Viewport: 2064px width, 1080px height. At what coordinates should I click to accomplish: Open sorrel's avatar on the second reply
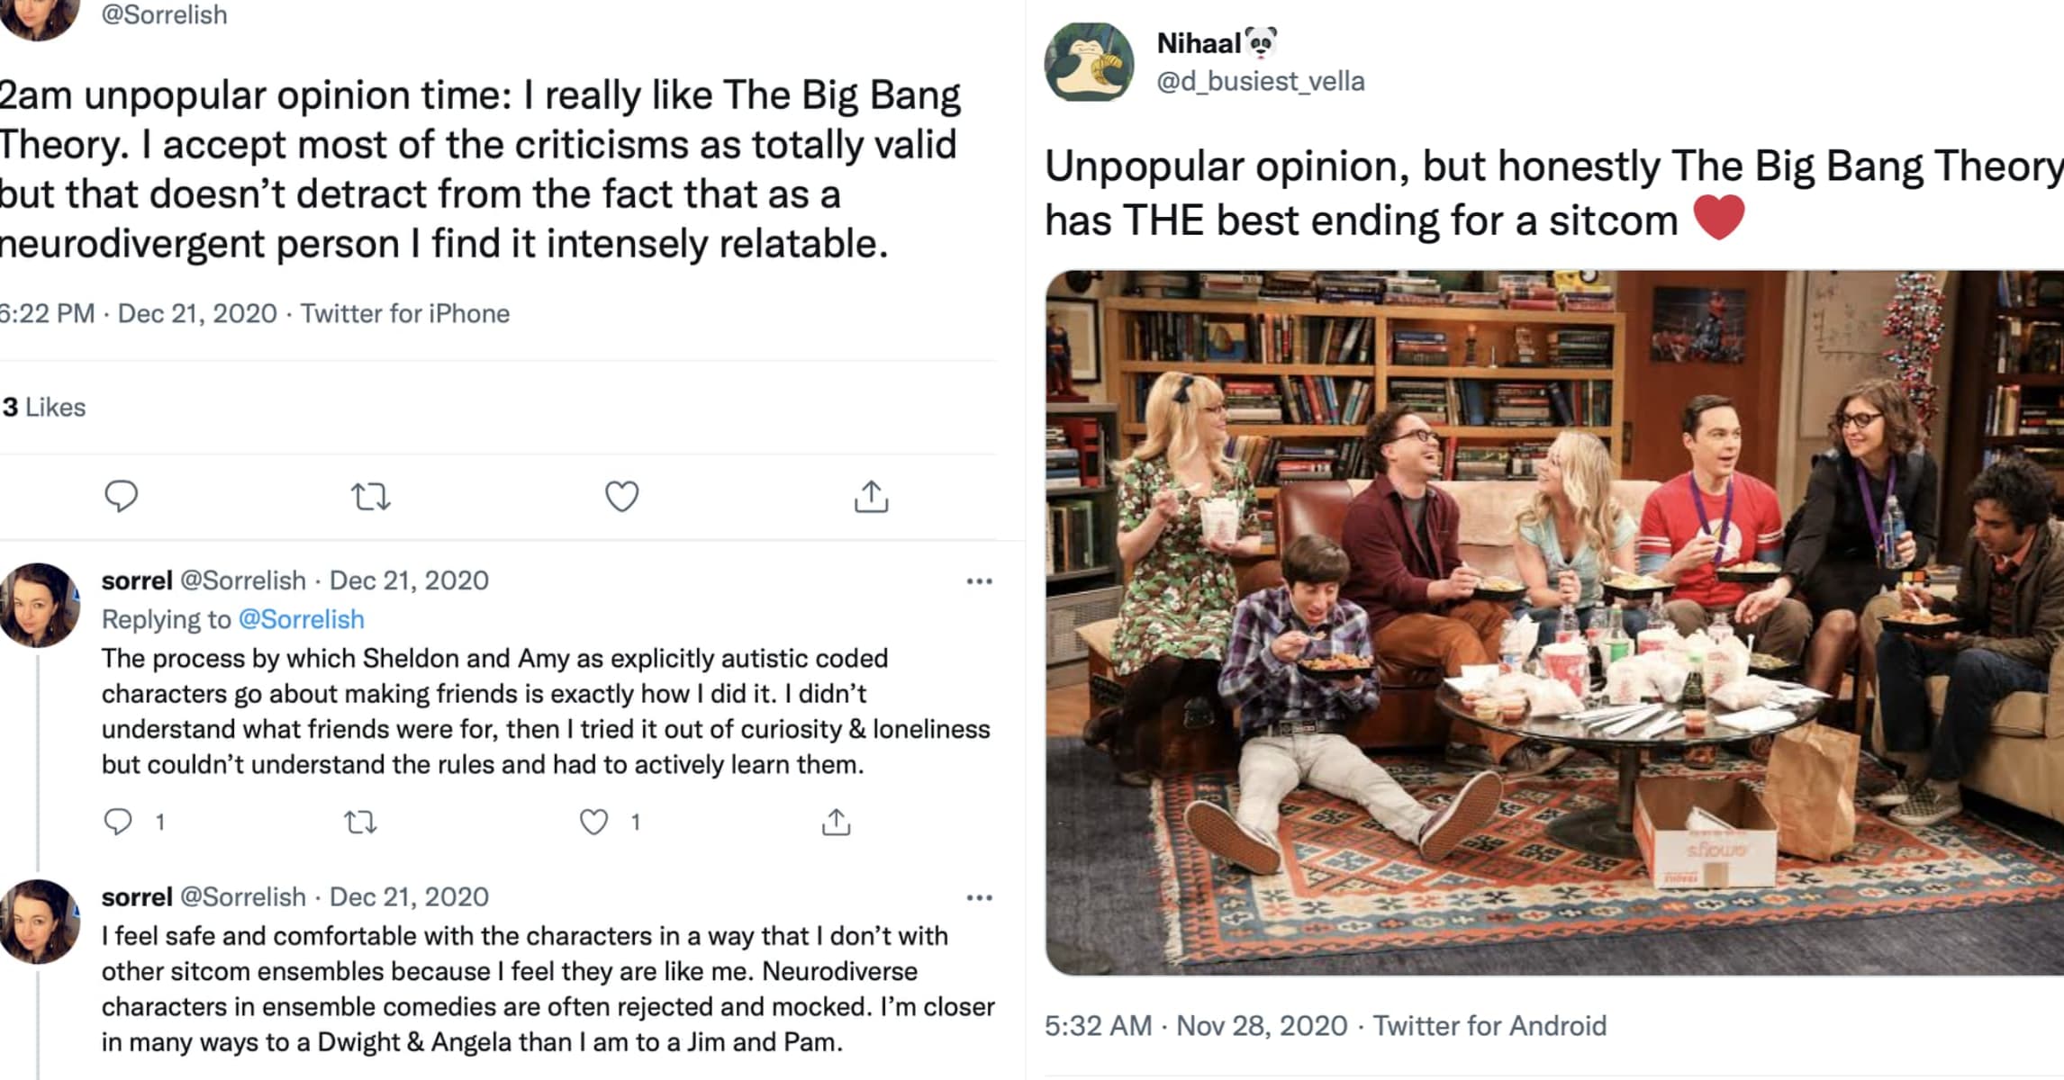click(x=39, y=922)
